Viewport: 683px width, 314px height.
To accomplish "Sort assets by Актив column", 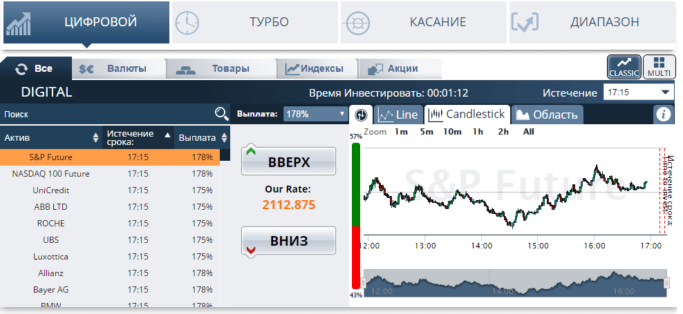I will coord(95,137).
